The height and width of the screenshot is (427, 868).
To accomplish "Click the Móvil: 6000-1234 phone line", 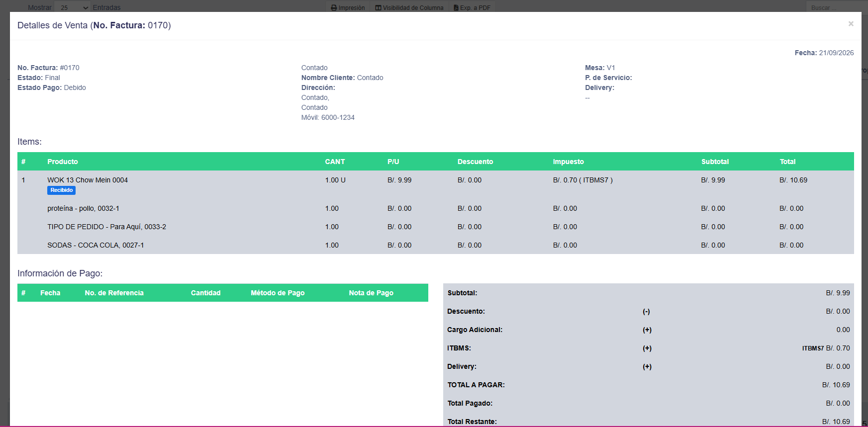I will (328, 117).
